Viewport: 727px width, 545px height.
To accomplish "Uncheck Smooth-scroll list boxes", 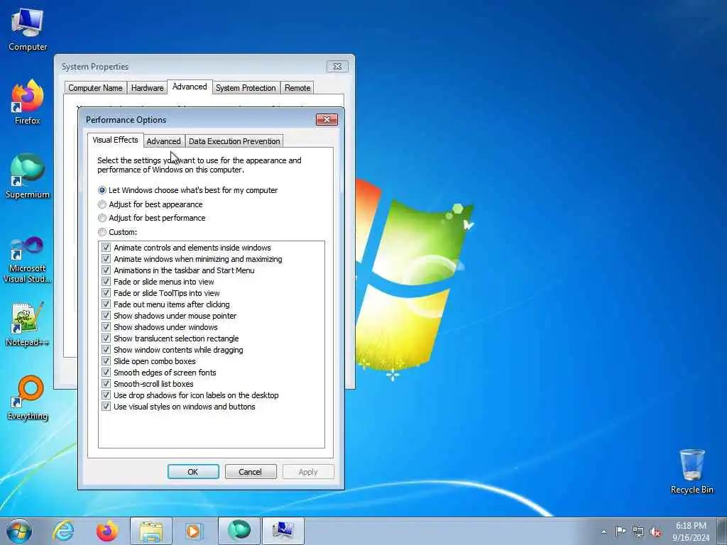I will pyautogui.click(x=106, y=384).
